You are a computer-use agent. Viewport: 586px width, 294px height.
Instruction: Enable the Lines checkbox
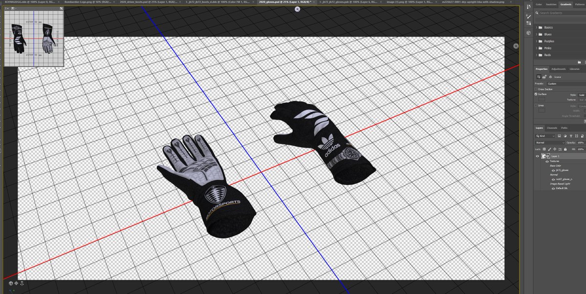(x=536, y=105)
